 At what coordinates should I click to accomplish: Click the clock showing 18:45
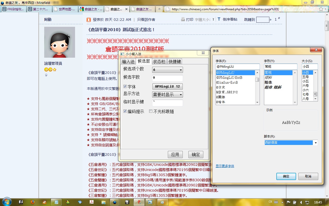(x=318, y=202)
